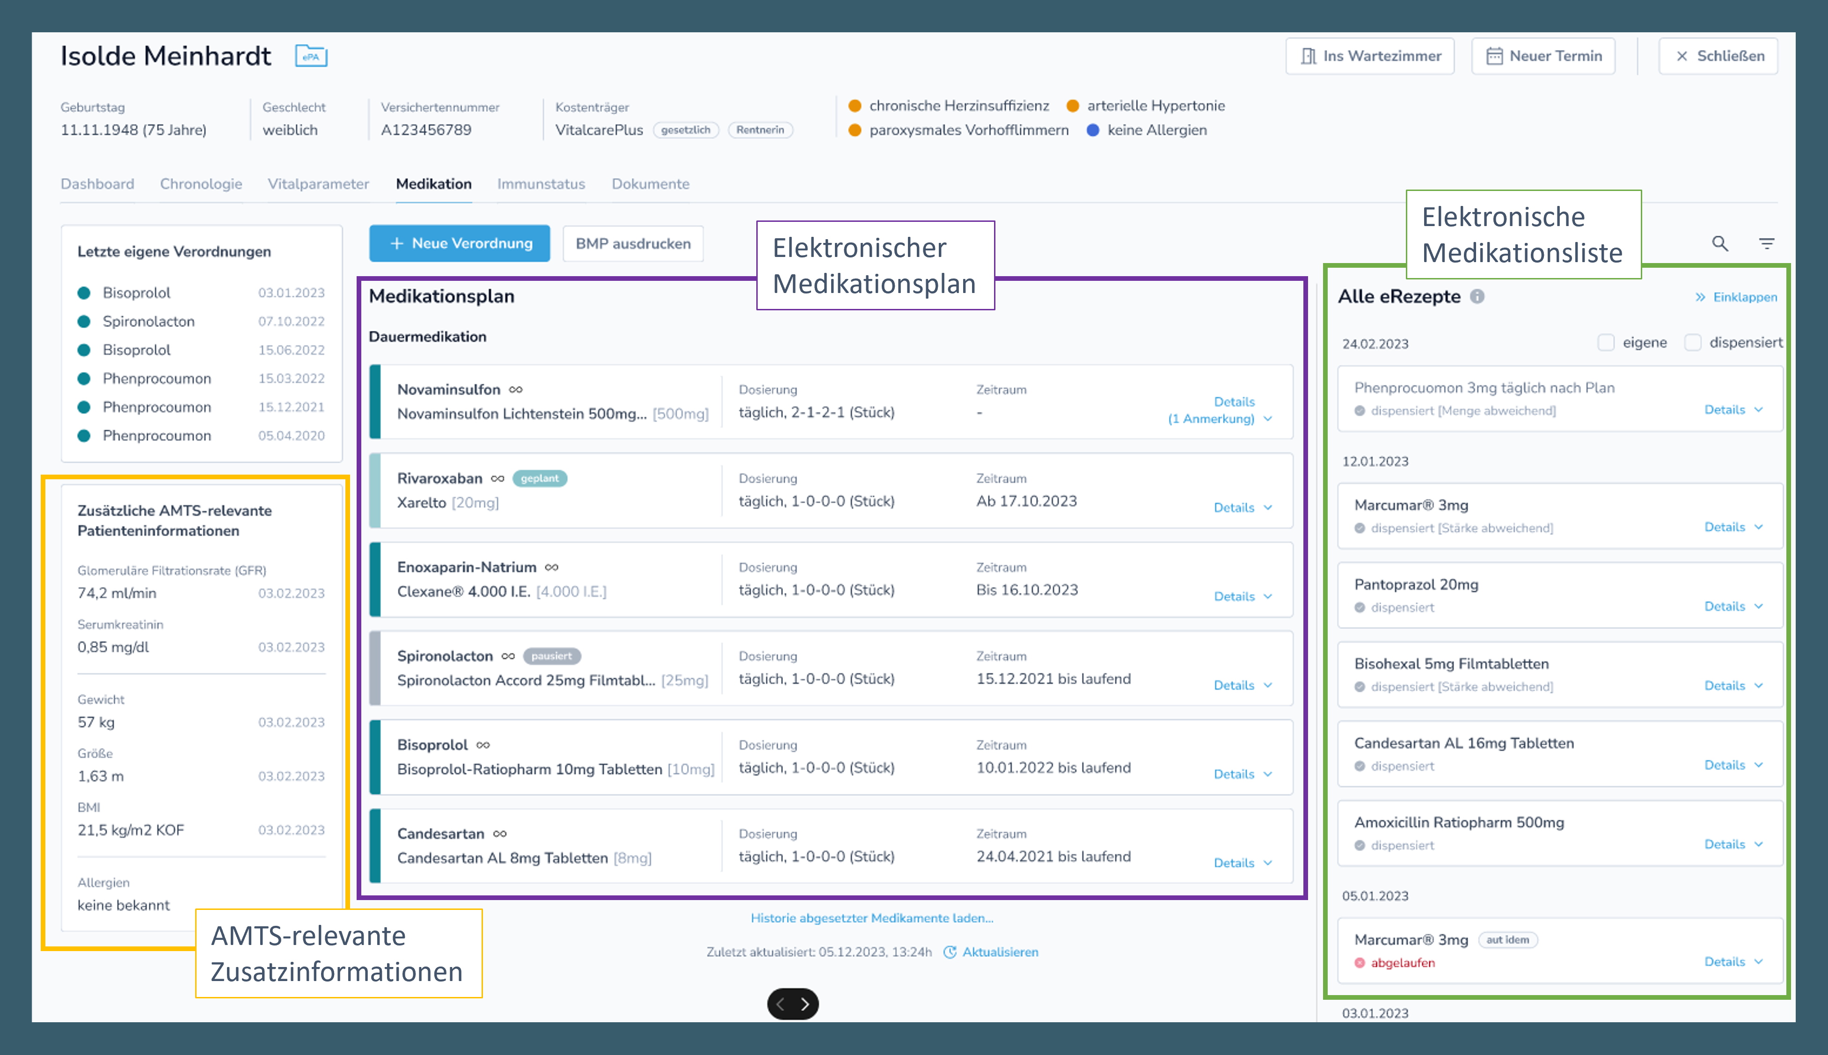Switch to the Chronologie tab
Image resolution: width=1828 pixels, height=1055 pixels.
[201, 183]
